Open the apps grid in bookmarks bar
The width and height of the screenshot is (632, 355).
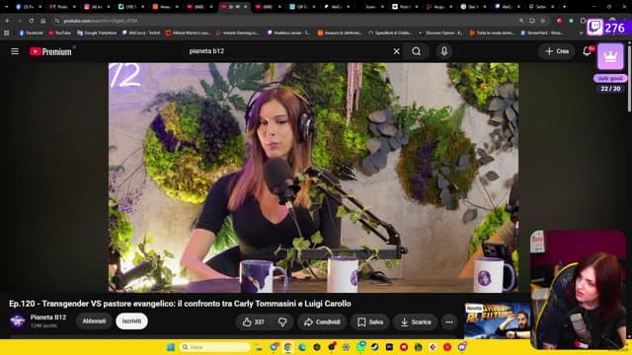click(7, 33)
